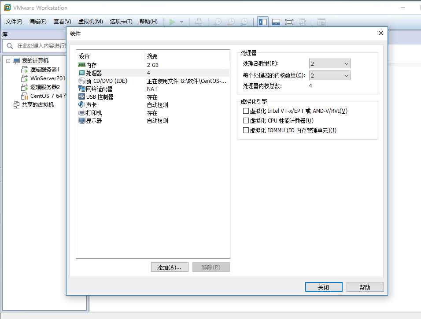Click the snapshot manager toolbar icon
The height and width of the screenshot is (319, 421).
[x=244, y=22]
